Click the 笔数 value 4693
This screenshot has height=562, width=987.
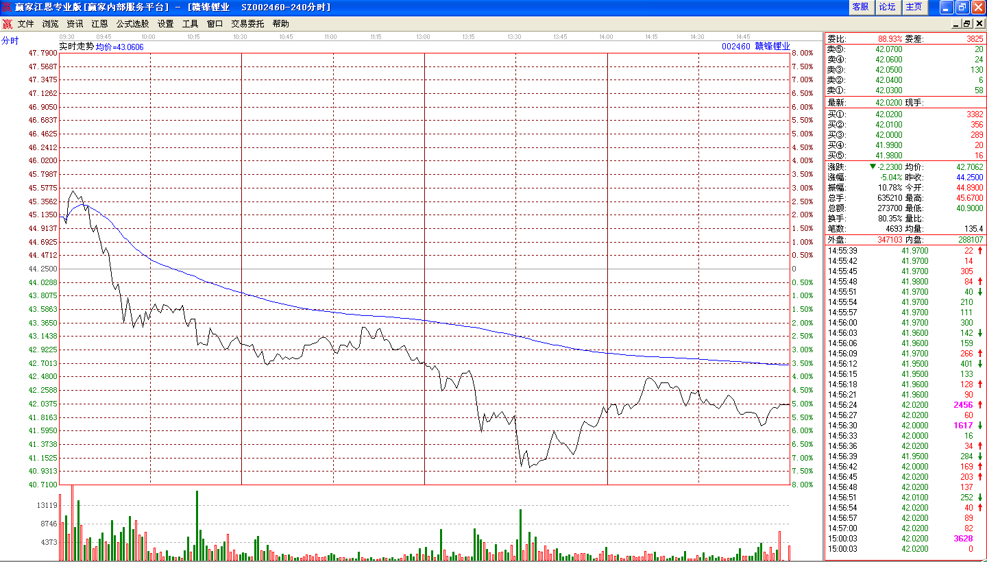point(894,228)
